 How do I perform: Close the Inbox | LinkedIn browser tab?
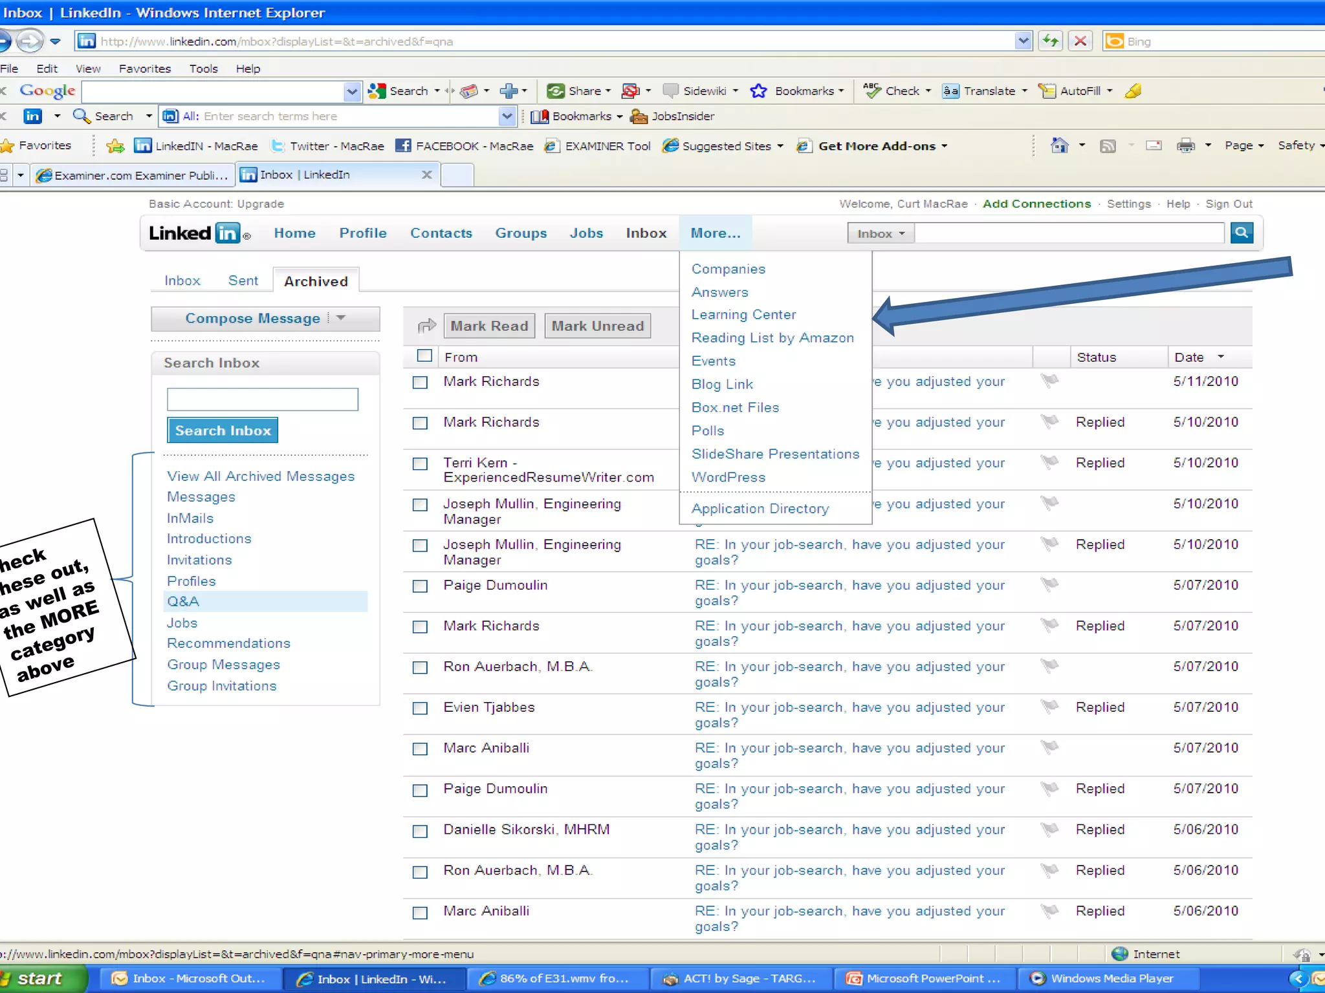point(426,175)
